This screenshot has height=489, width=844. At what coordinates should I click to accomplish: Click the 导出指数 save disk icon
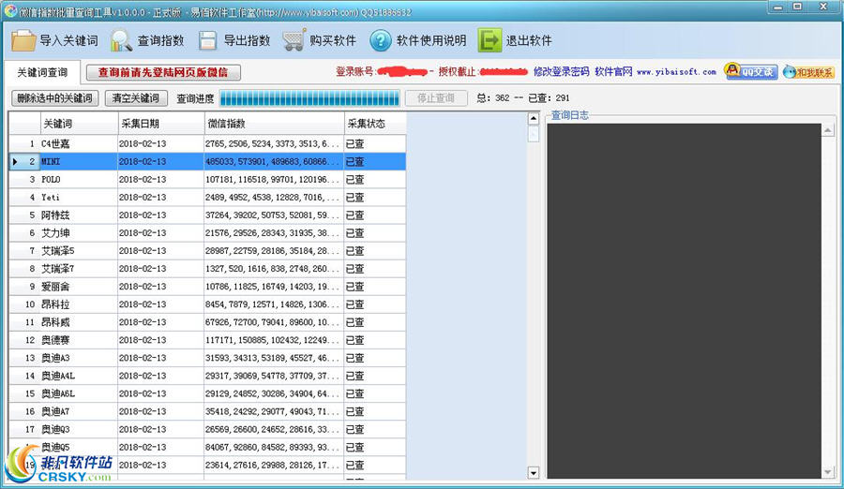pos(207,40)
